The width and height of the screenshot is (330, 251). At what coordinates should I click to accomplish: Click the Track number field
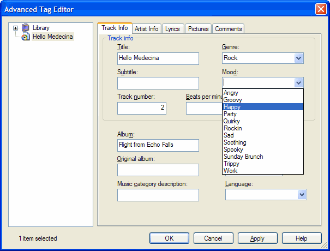(x=142, y=108)
